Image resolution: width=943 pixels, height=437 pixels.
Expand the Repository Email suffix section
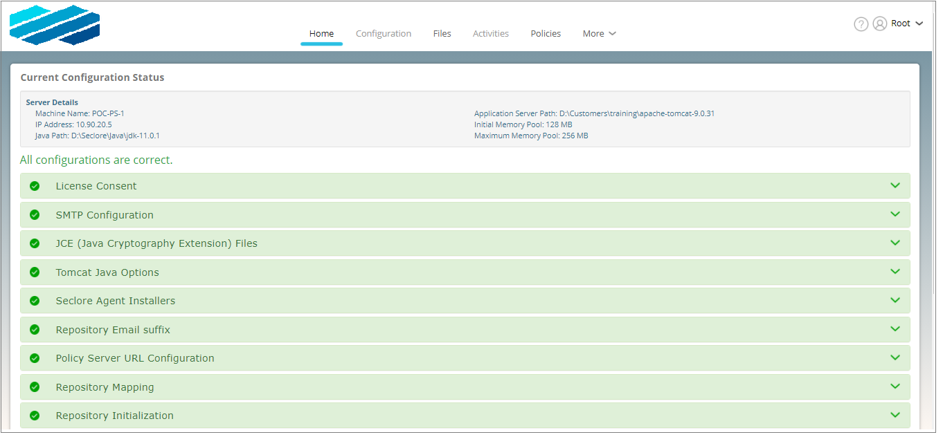[x=895, y=329]
